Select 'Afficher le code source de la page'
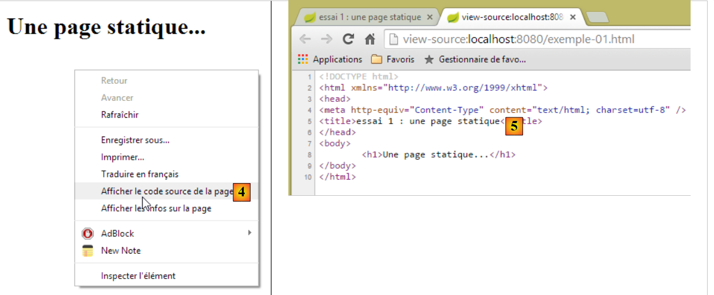This screenshot has height=295, width=714. click(167, 191)
